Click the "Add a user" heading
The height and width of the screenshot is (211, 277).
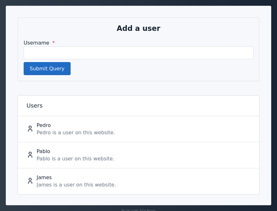[138, 28]
